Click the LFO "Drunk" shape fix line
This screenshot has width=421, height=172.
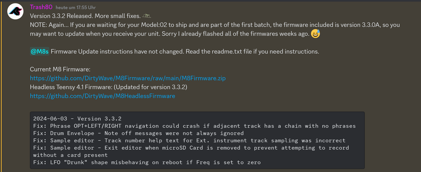point(147,162)
